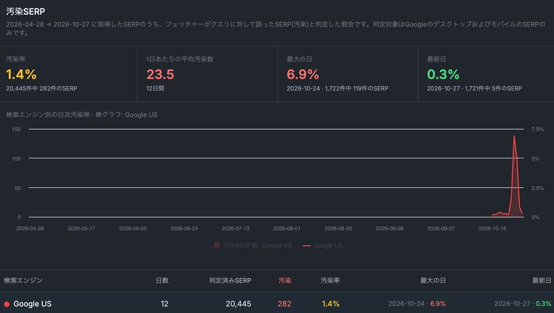Click the 2026-07-13 x-axis label
Image resolution: width=554 pixels, height=313 pixels.
point(235,228)
